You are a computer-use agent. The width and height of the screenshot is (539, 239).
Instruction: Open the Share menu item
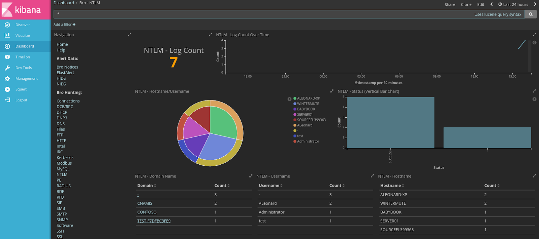pyautogui.click(x=450, y=4)
